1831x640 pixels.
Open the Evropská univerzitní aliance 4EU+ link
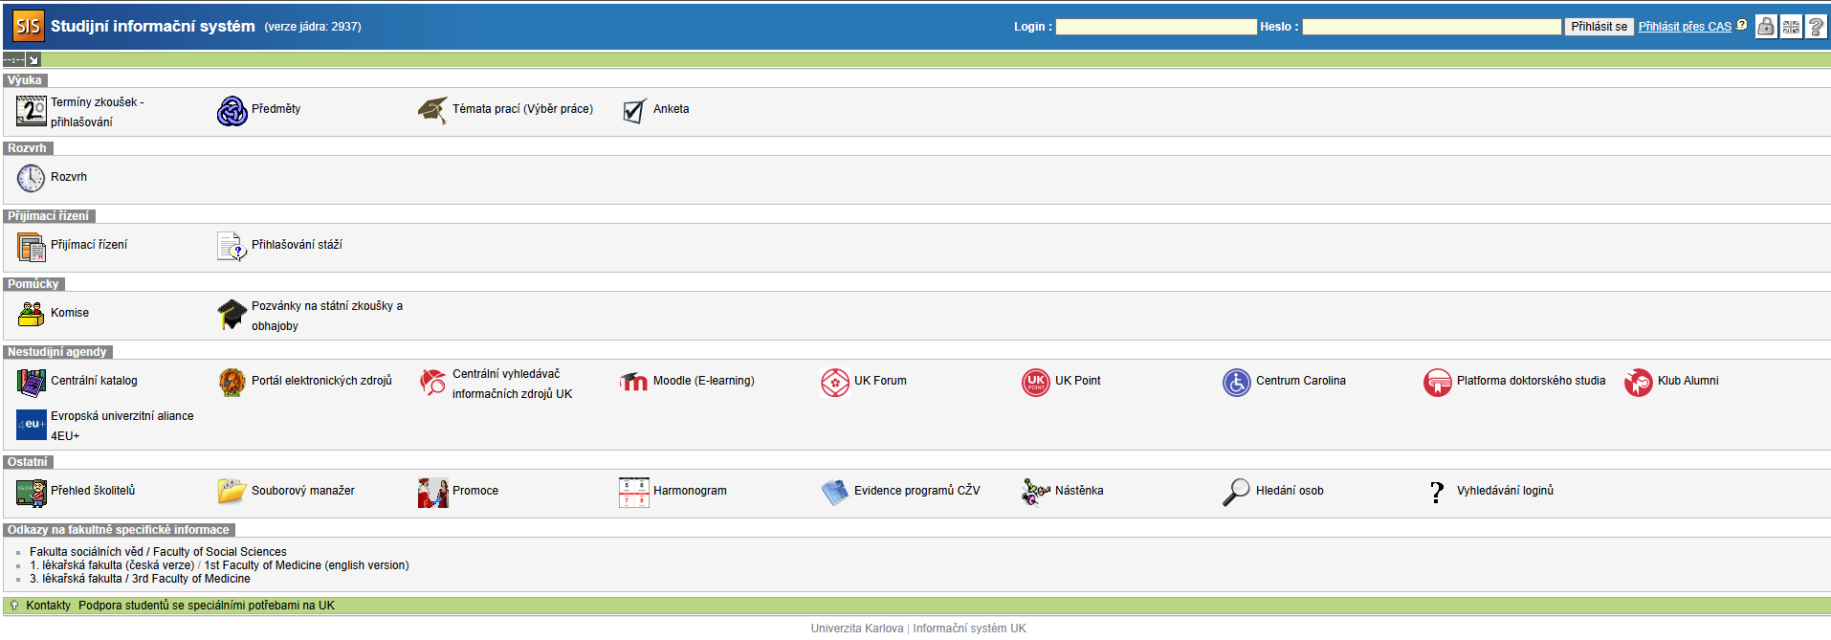point(121,426)
